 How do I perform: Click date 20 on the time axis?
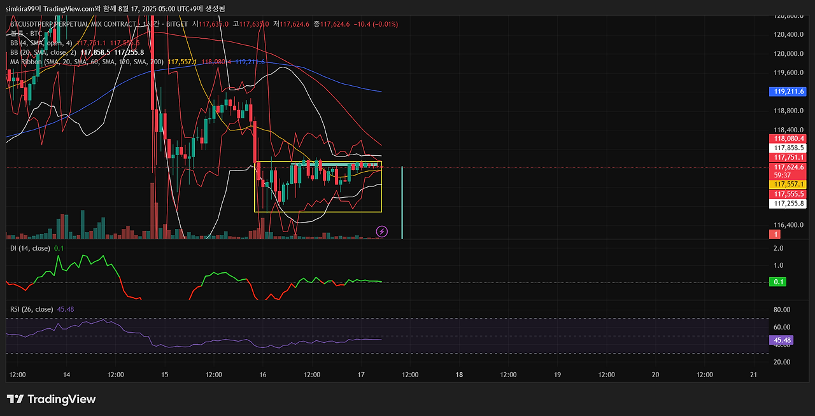coord(655,375)
